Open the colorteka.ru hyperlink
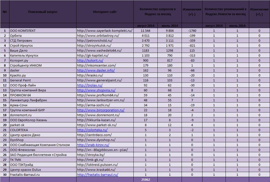The width and height of the screenshot is (270, 182). click(x=92, y=130)
